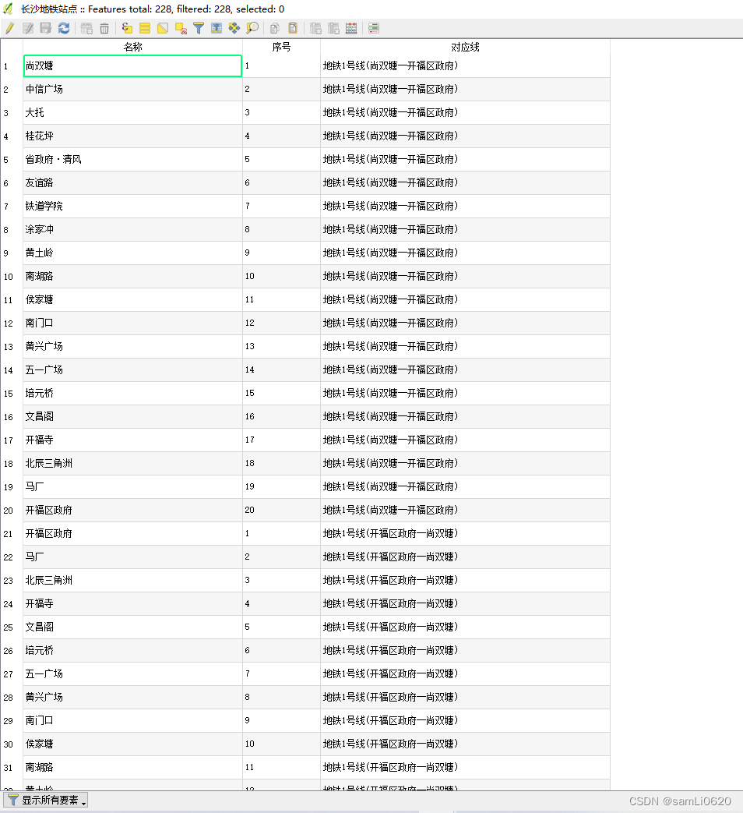743x813 pixels.
Task: Open select features by expression icon
Action: pyautogui.click(x=127, y=29)
